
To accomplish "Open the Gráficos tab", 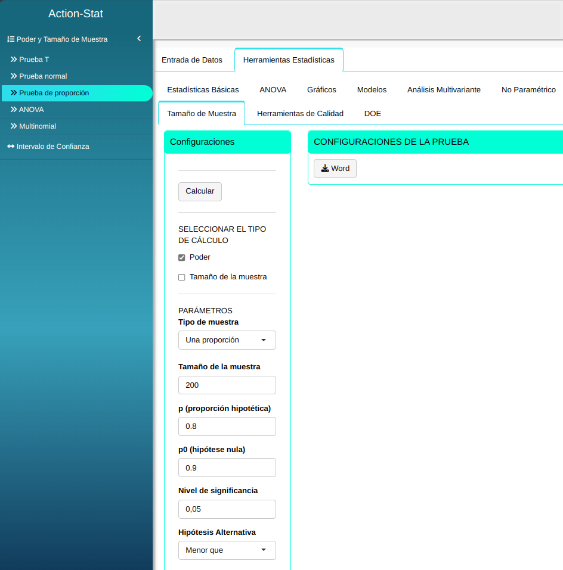I will 321,90.
